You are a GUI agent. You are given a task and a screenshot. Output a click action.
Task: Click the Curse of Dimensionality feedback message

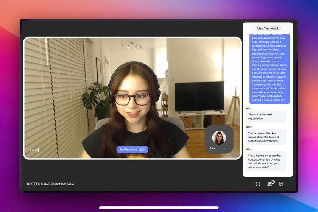pos(266,137)
